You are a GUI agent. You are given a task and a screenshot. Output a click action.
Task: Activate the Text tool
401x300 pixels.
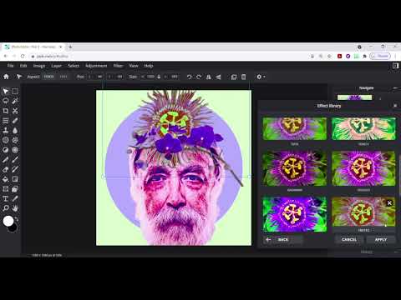pyautogui.click(x=5, y=198)
